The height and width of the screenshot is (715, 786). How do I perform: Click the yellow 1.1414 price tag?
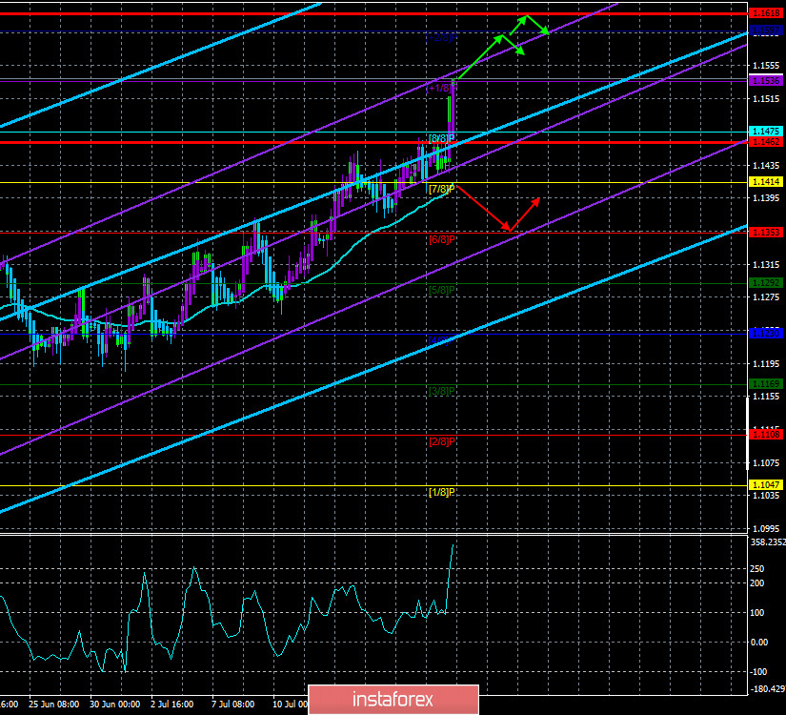pos(766,181)
